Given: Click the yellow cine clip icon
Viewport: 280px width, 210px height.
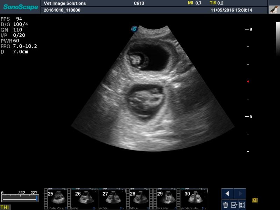Looking at the screenshot, I should tap(255, 200).
